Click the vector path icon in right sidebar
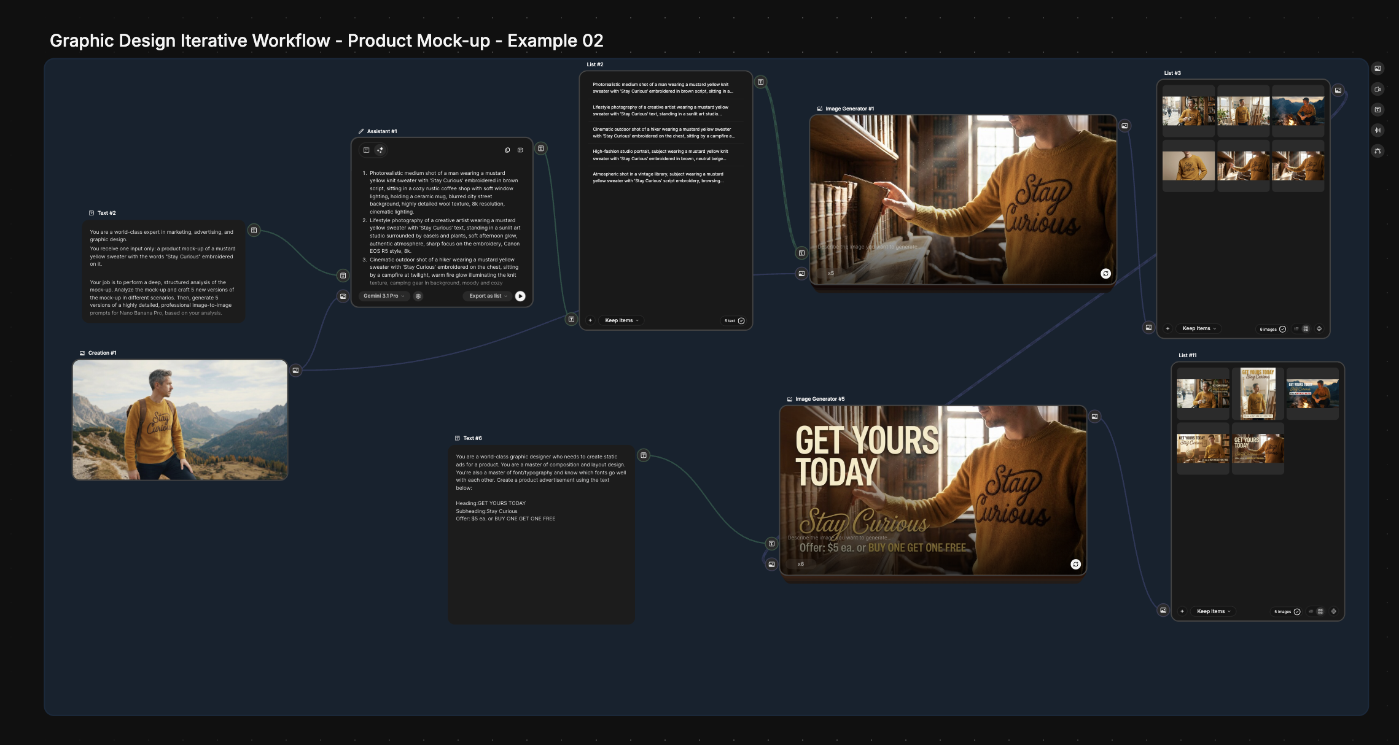 pyautogui.click(x=1378, y=151)
